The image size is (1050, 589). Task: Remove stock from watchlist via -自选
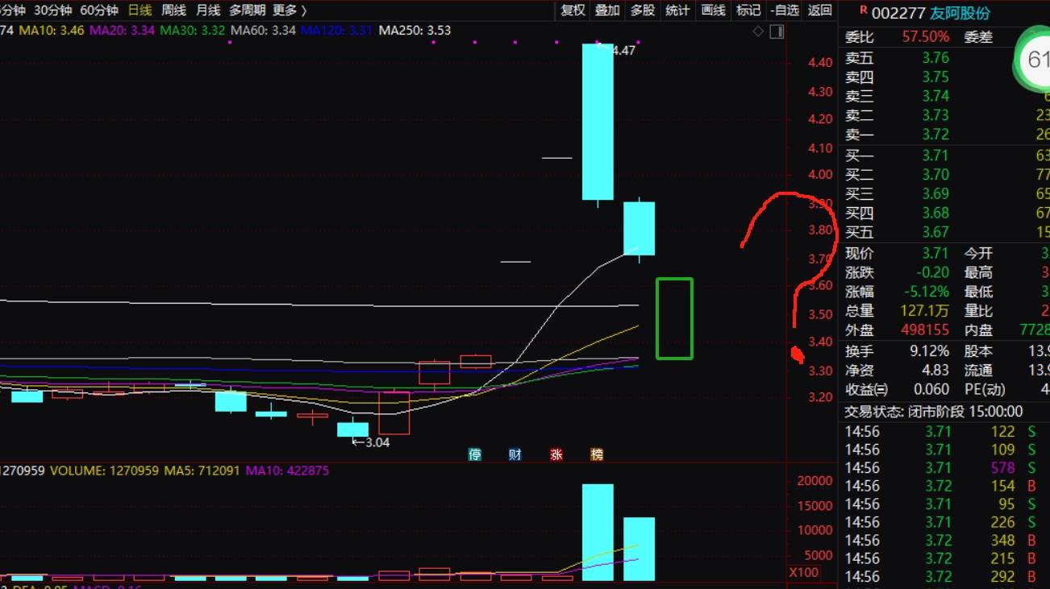(784, 10)
